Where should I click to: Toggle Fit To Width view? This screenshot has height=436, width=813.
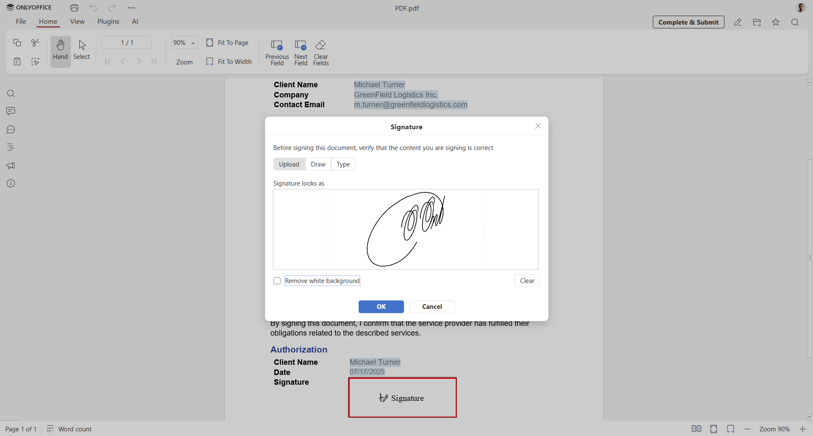point(229,61)
